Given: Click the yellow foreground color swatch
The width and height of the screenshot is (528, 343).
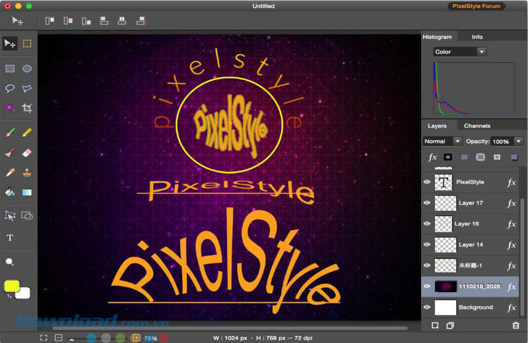Looking at the screenshot, I should coord(11,286).
